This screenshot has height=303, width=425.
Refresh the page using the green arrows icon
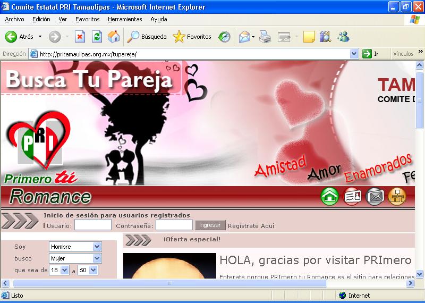tap(97, 37)
